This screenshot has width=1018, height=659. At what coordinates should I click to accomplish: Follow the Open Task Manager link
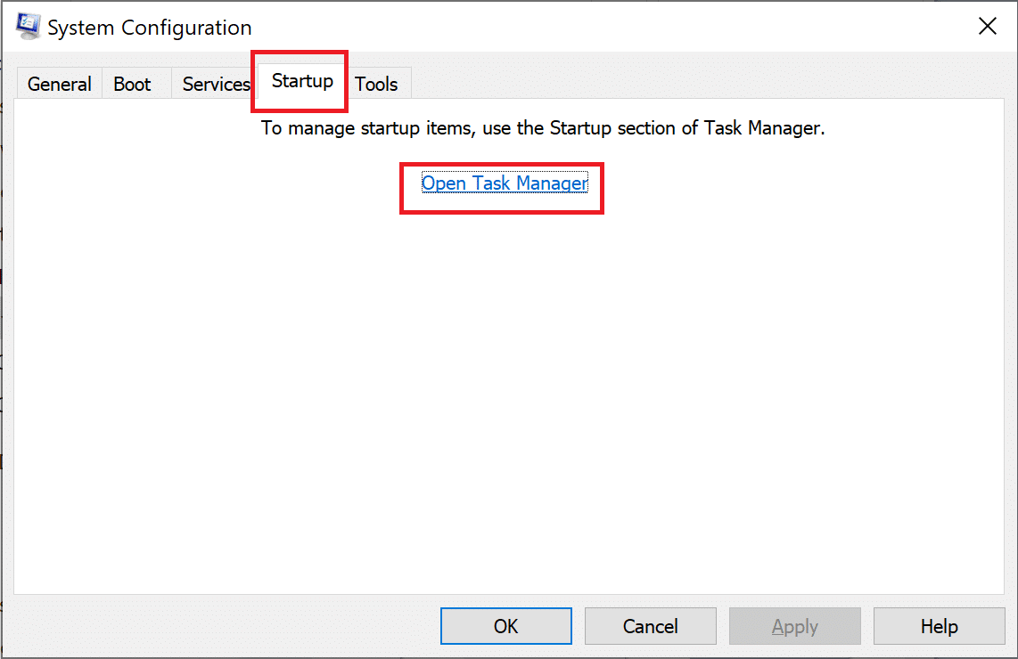[505, 183]
